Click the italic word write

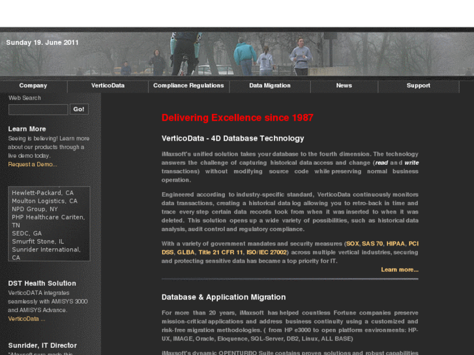pyautogui.click(x=411, y=163)
